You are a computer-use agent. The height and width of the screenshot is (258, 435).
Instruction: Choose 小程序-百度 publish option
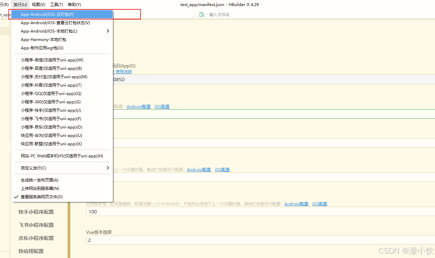pyautogui.click(x=62, y=68)
